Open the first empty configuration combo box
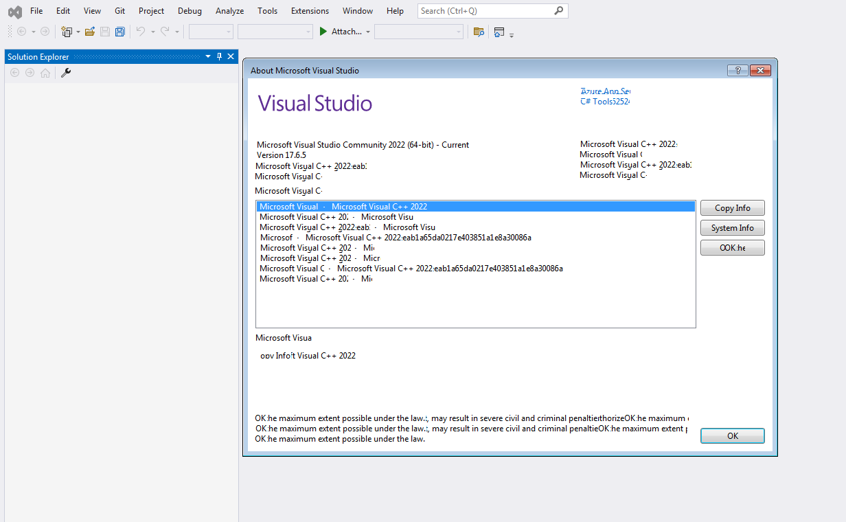 click(x=211, y=32)
